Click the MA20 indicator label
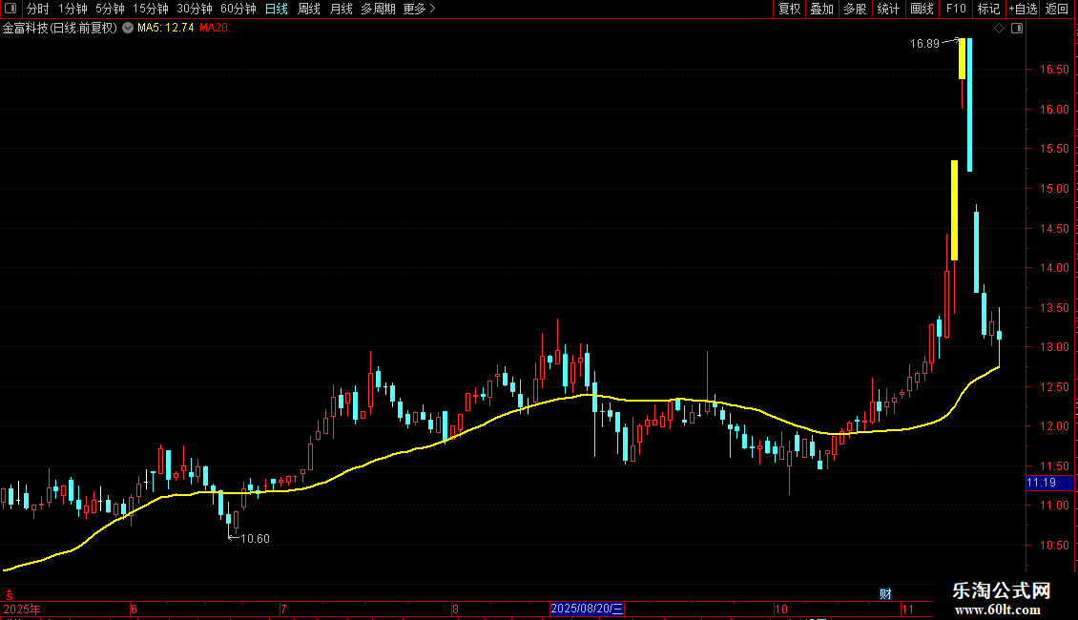1078x620 pixels. (x=216, y=28)
